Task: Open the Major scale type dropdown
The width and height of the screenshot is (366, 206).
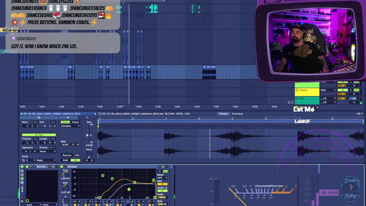Action: (46, 160)
